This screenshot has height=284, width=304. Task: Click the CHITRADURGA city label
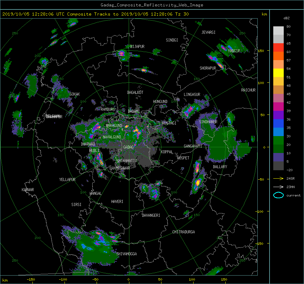coord(183,232)
